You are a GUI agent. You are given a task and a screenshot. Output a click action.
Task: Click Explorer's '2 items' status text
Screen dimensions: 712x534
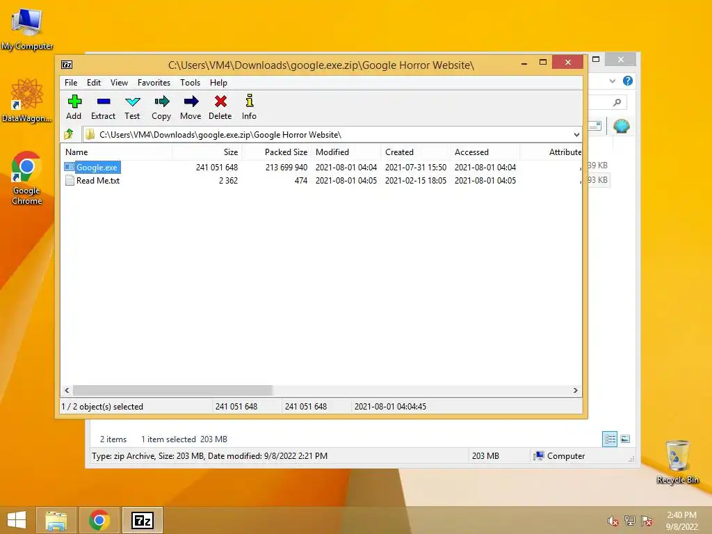(113, 439)
